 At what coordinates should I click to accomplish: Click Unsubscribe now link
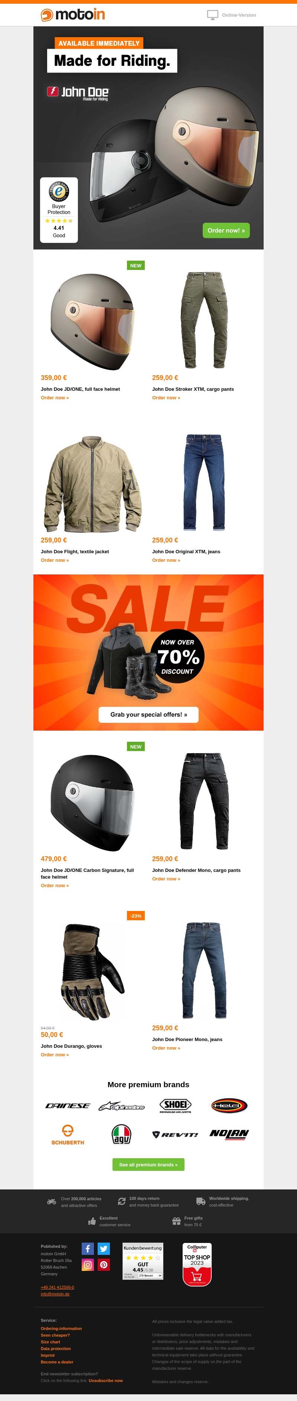coord(106,1380)
